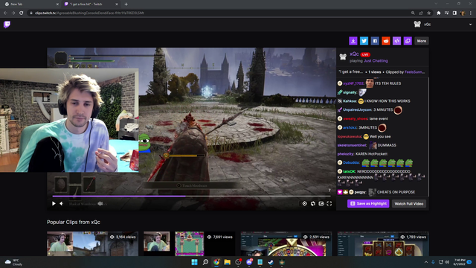476x268 pixels.
Task: Open taskbar volume icon
Action: click(446, 262)
